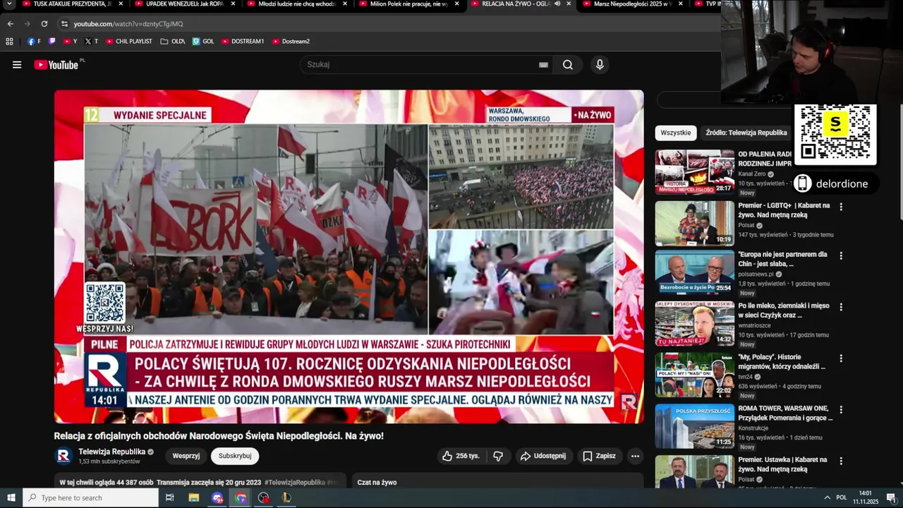
Task: Open more actions (three dots) under the video
Action: click(x=635, y=456)
